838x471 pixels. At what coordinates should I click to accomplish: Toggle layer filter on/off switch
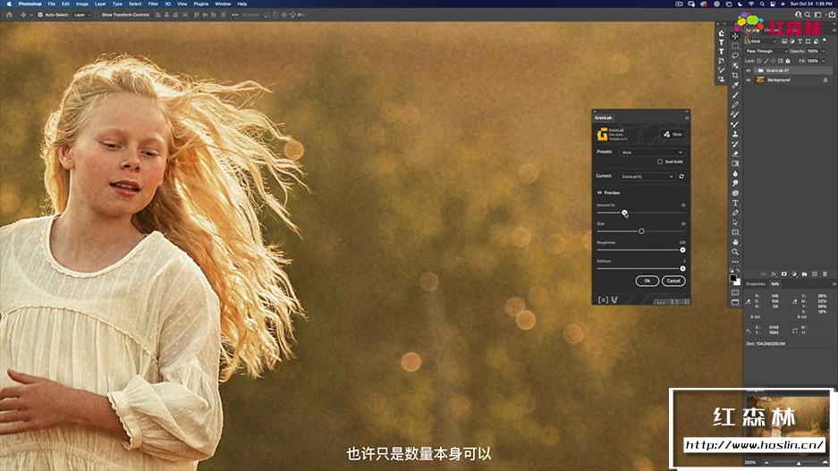825,41
